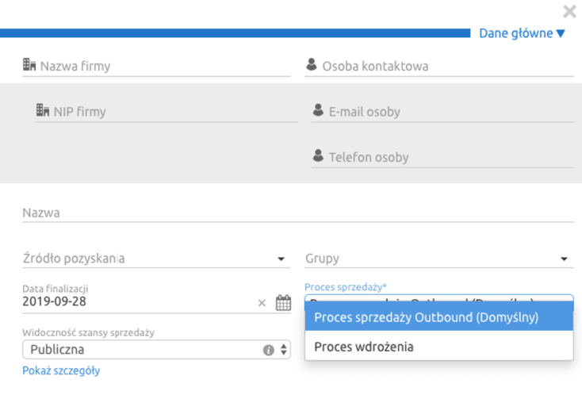This screenshot has height=395, width=582.
Task: Open the Publiczna visibility selector arrows
Action: tap(284, 349)
